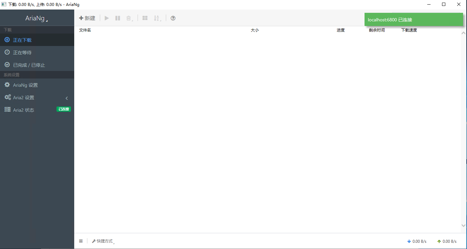467x249 pixels.
Task: Expand the Aria2 设置 submenu chevron
Action: (x=67, y=98)
